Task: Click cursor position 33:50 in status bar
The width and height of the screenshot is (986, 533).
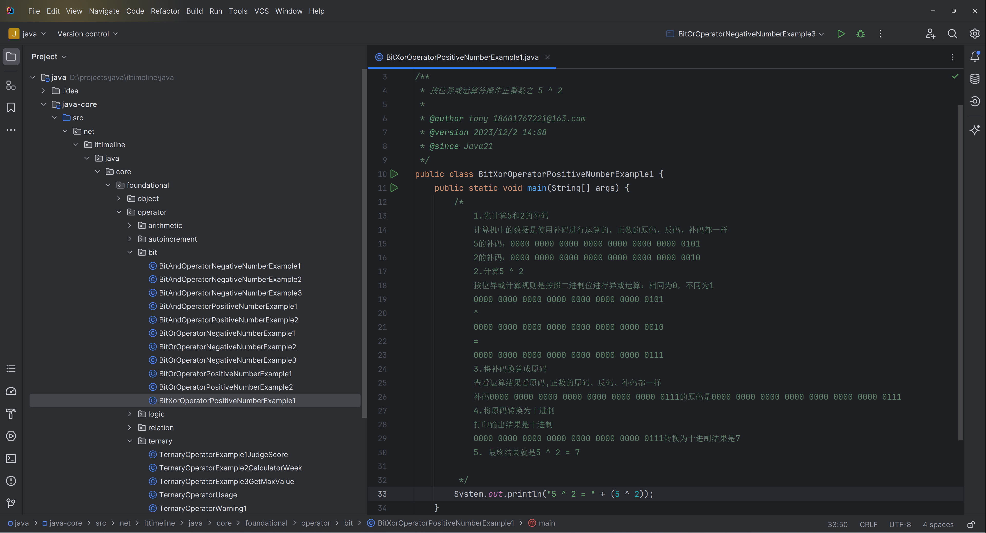Action: pyautogui.click(x=837, y=524)
